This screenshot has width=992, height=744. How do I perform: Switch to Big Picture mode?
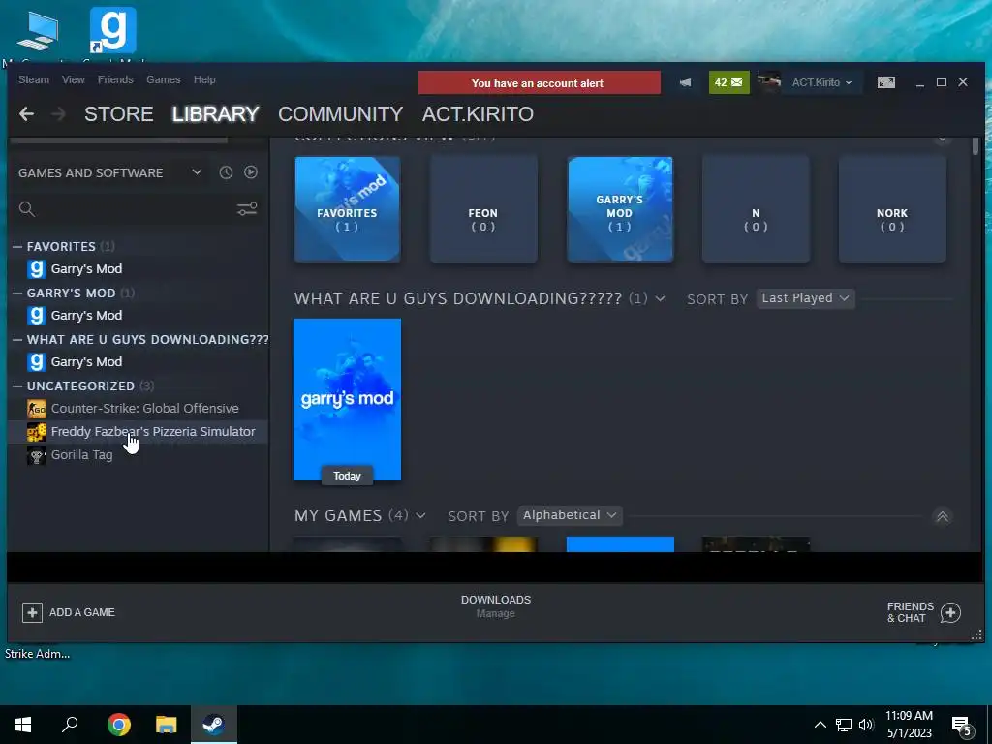(x=885, y=82)
